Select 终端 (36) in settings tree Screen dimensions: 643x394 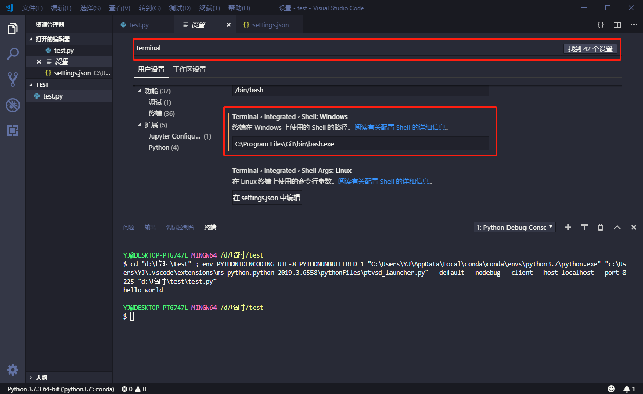tap(162, 113)
